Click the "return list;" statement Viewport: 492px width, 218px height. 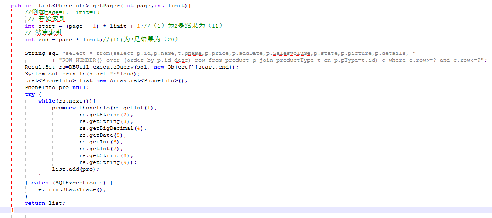(45, 203)
